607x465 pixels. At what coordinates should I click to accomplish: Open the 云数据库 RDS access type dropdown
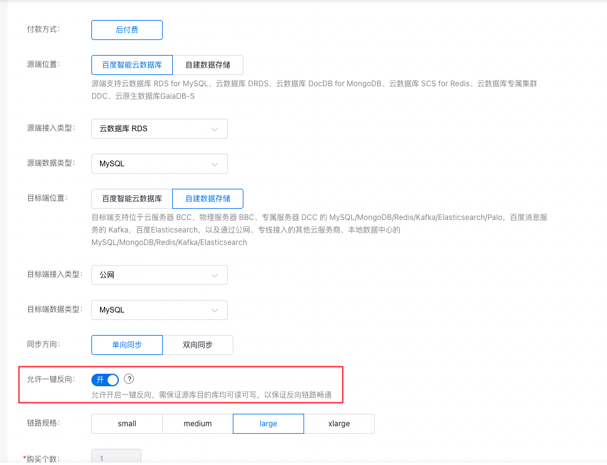(159, 129)
